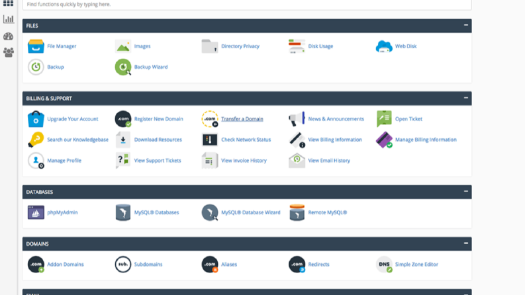
Task: Click the View Support Tickets icon
Action: pos(123,161)
